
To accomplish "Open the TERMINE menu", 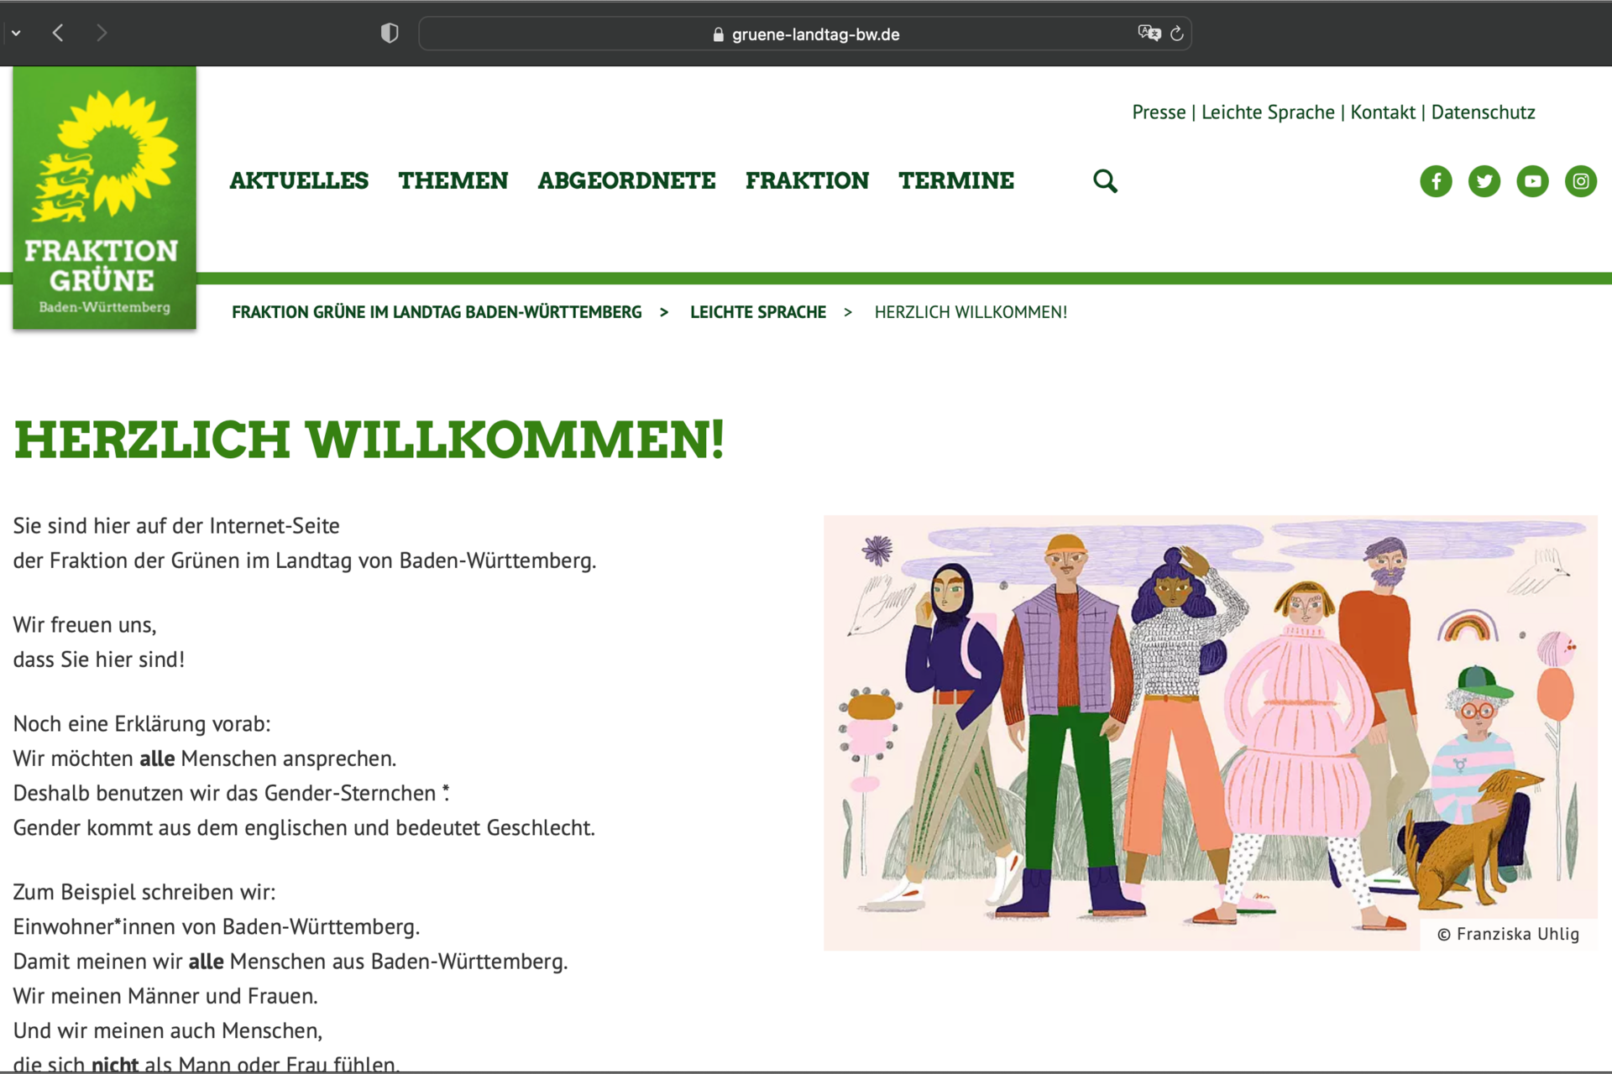I will coord(956,180).
